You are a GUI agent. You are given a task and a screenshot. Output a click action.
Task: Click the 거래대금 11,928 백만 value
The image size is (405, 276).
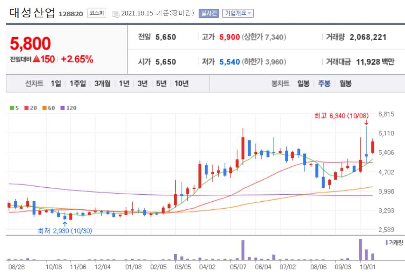tap(375, 62)
